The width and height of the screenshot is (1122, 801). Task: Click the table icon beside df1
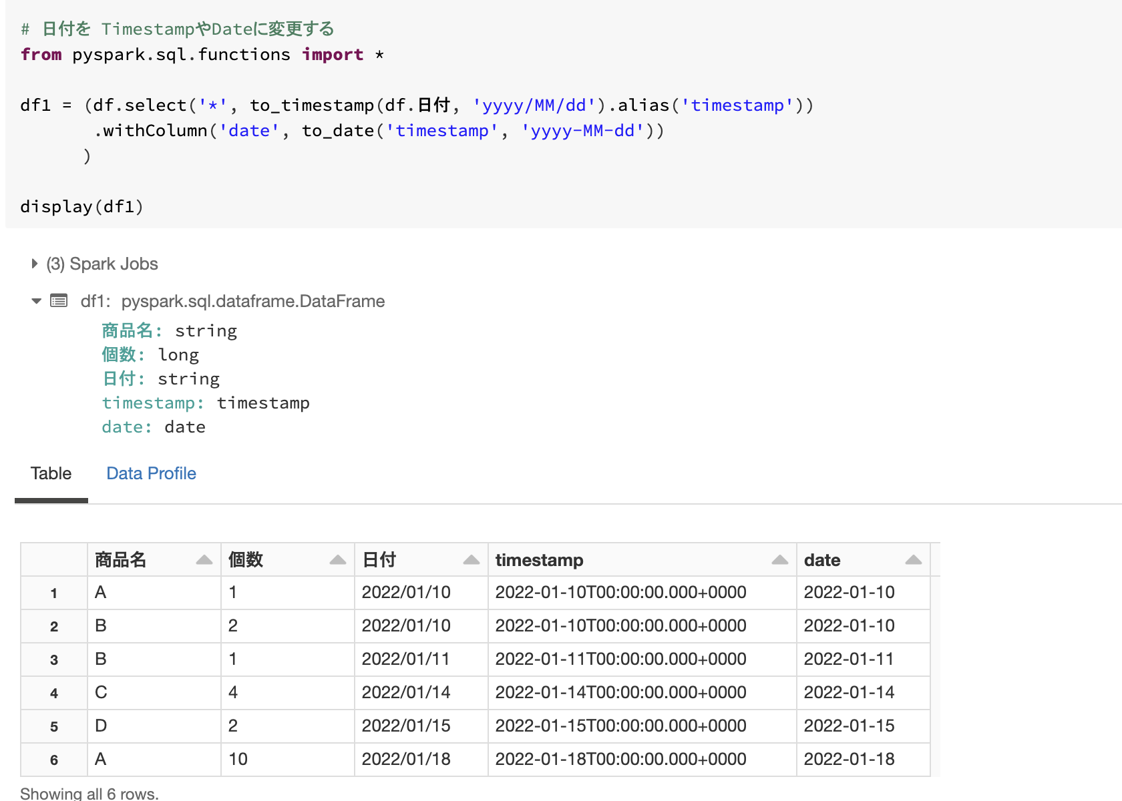tap(59, 301)
